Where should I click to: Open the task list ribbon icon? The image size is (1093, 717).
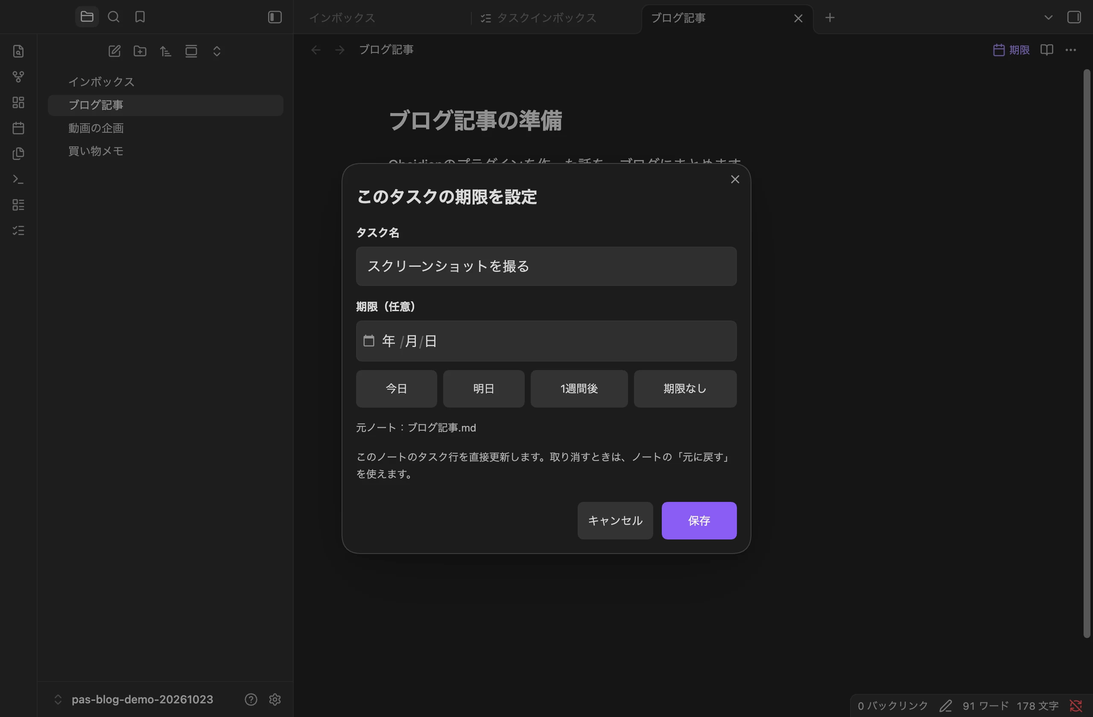18,205
